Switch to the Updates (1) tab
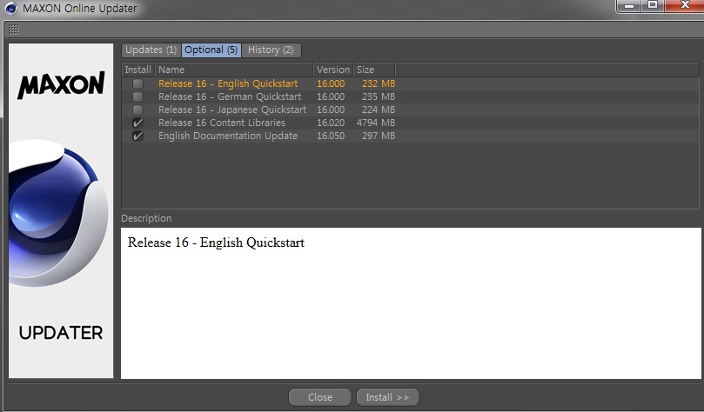This screenshot has height=412, width=704. (151, 50)
